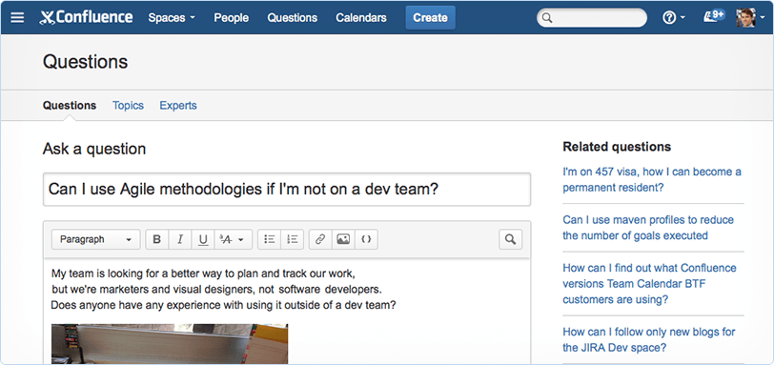Insert a link in the editor
The height and width of the screenshot is (365, 774).
[320, 239]
